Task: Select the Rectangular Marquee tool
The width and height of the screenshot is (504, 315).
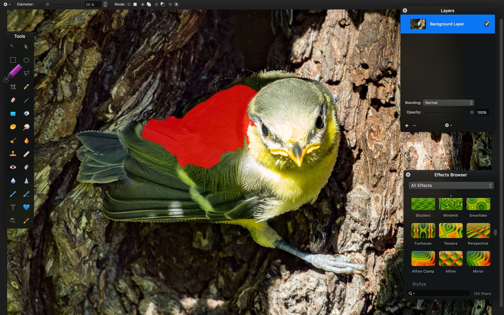Action: click(13, 60)
